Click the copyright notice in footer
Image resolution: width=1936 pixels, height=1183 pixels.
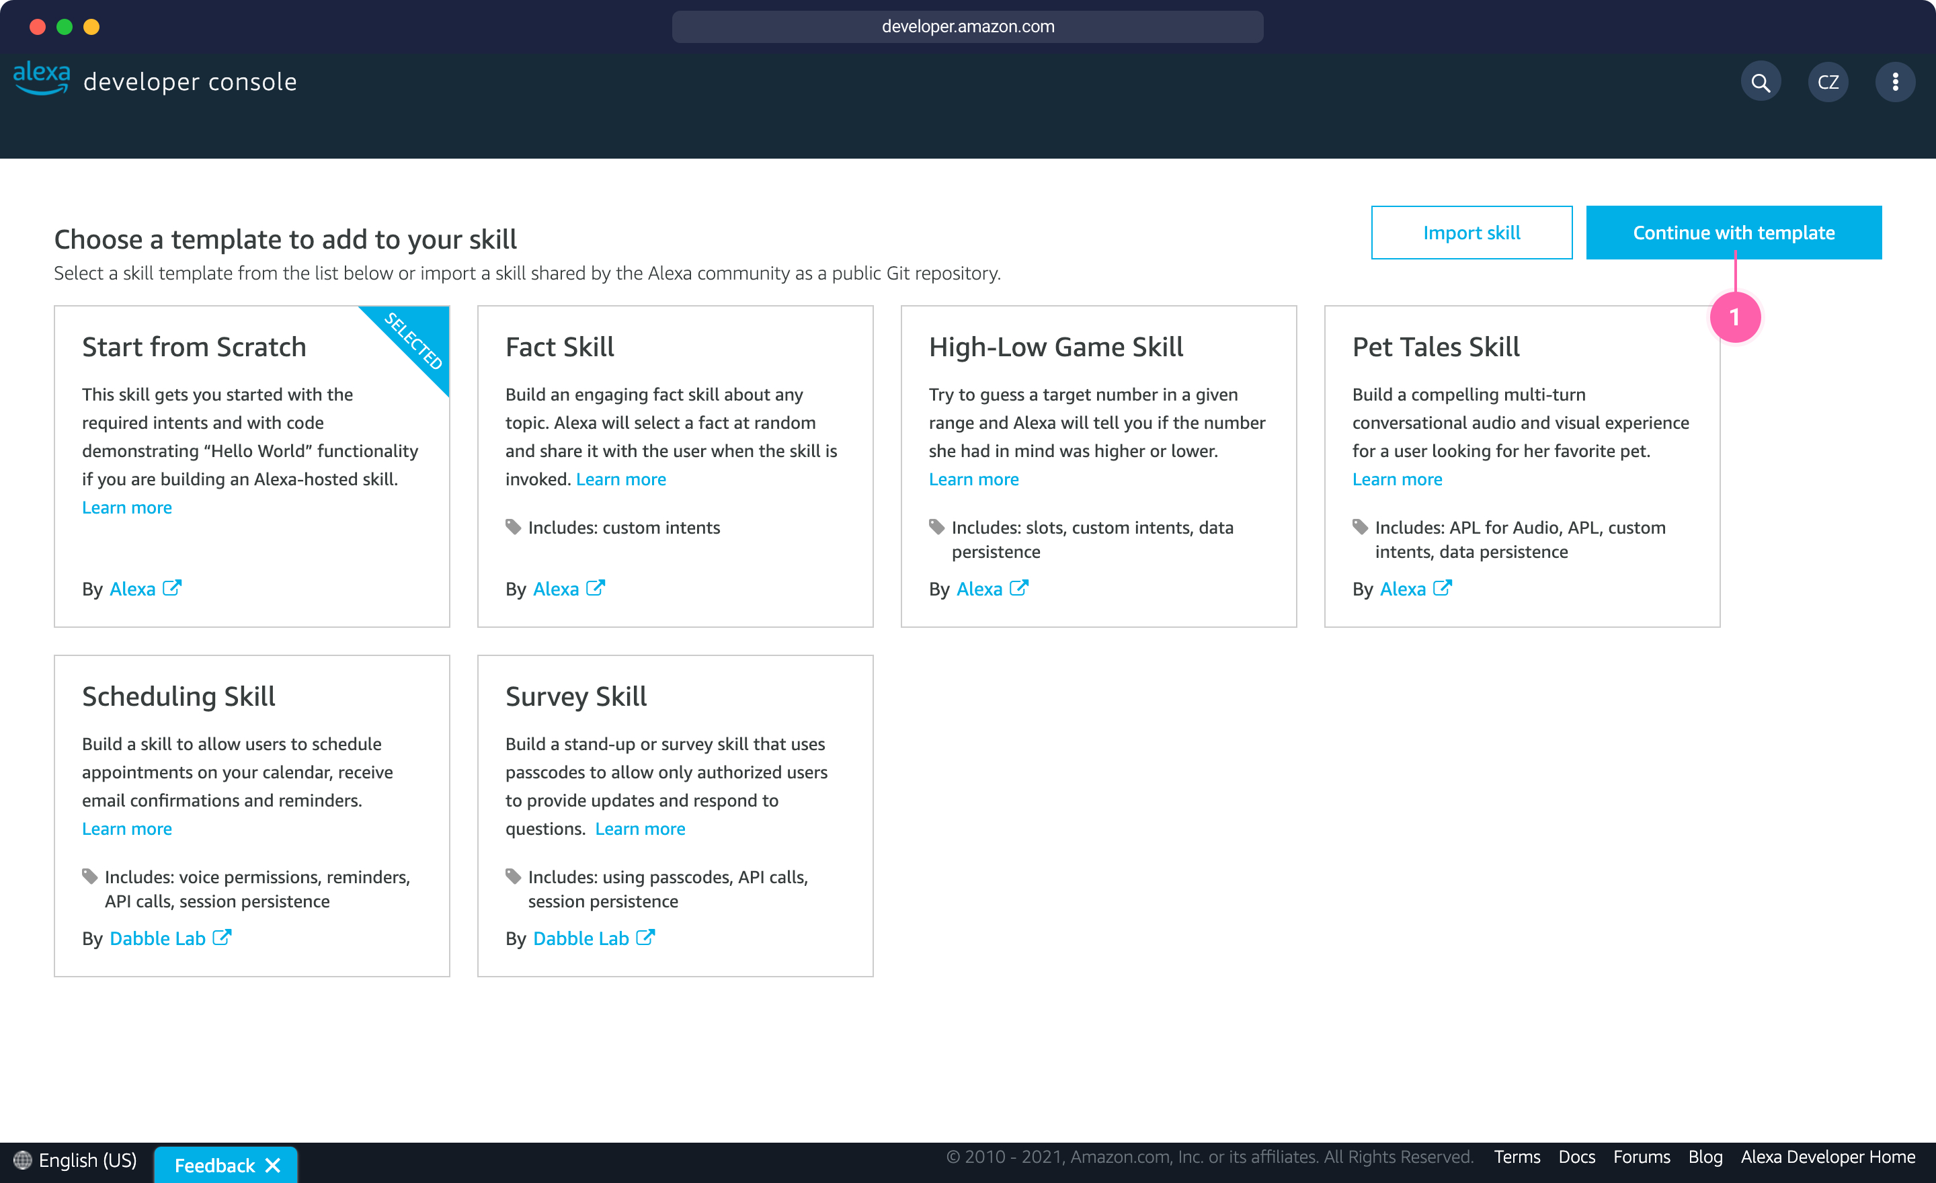click(1209, 1157)
